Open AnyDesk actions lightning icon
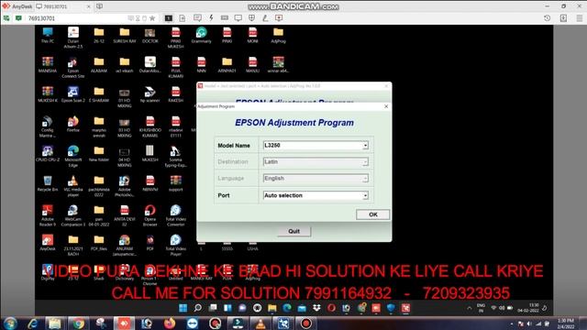 [211, 18]
